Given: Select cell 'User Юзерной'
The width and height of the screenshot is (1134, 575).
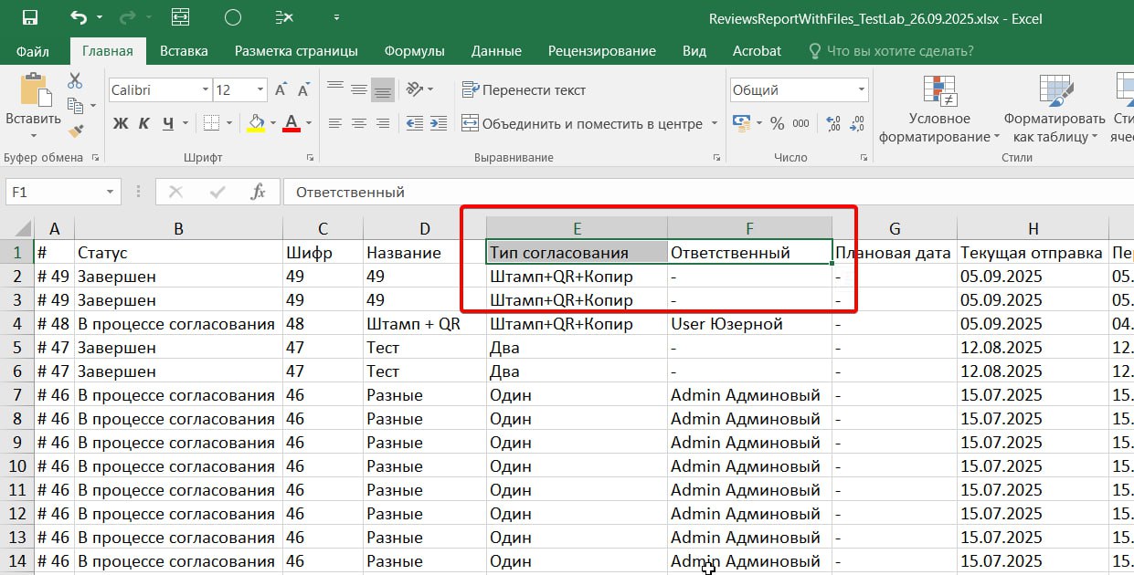Looking at the screenshot, I should (x=749, y=324).
